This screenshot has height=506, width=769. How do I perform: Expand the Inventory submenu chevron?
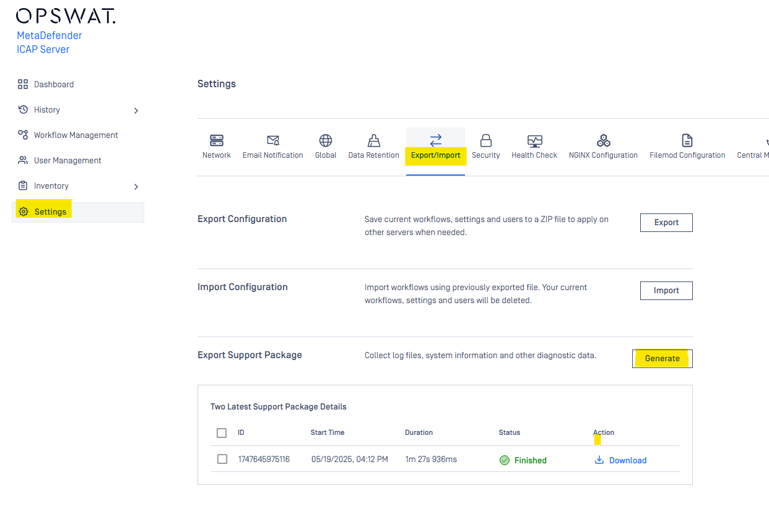click(136, 187)
